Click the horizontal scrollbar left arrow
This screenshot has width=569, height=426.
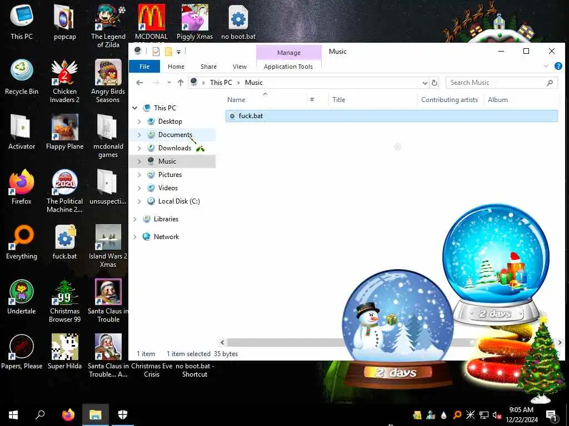pos(222,342)
